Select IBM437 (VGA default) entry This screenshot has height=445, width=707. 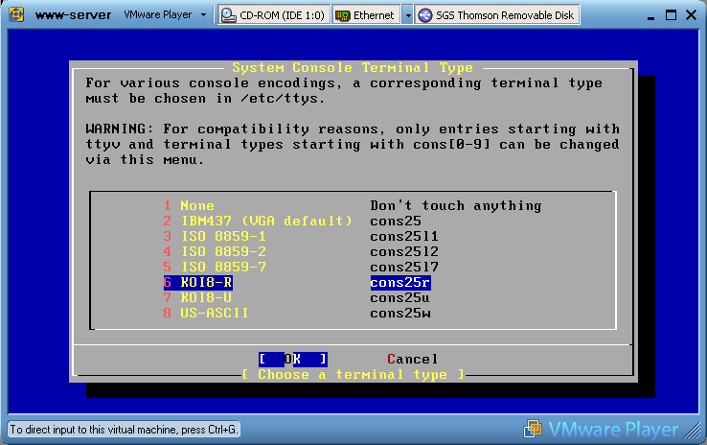pos(258,222)
